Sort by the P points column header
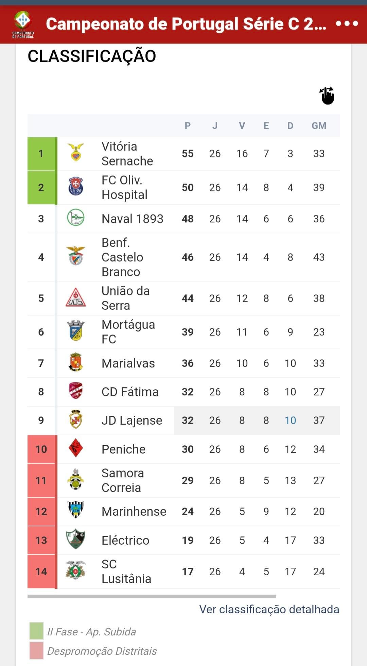 point(188,126)
